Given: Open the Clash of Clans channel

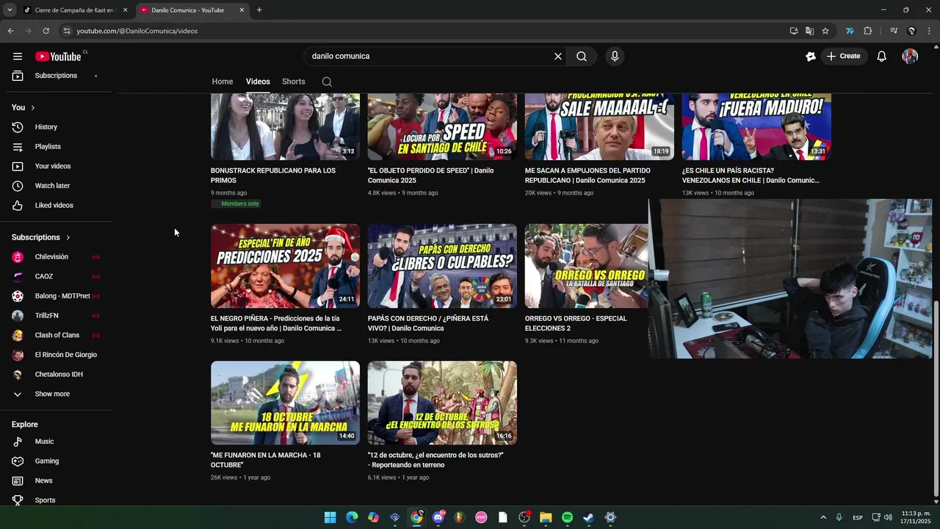Looking at the screenshot, I should (57, 335).
